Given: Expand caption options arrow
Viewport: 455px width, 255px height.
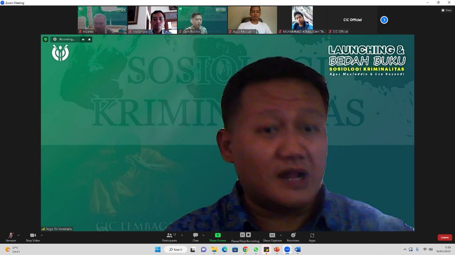Looking at the screenshot, I should point(281,235).
